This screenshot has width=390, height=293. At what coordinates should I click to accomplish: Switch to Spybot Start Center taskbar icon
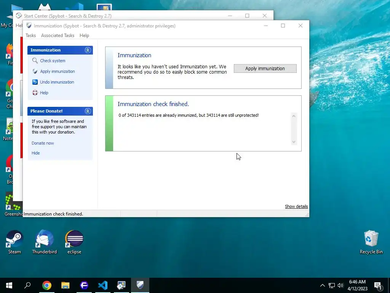[121, 285]
